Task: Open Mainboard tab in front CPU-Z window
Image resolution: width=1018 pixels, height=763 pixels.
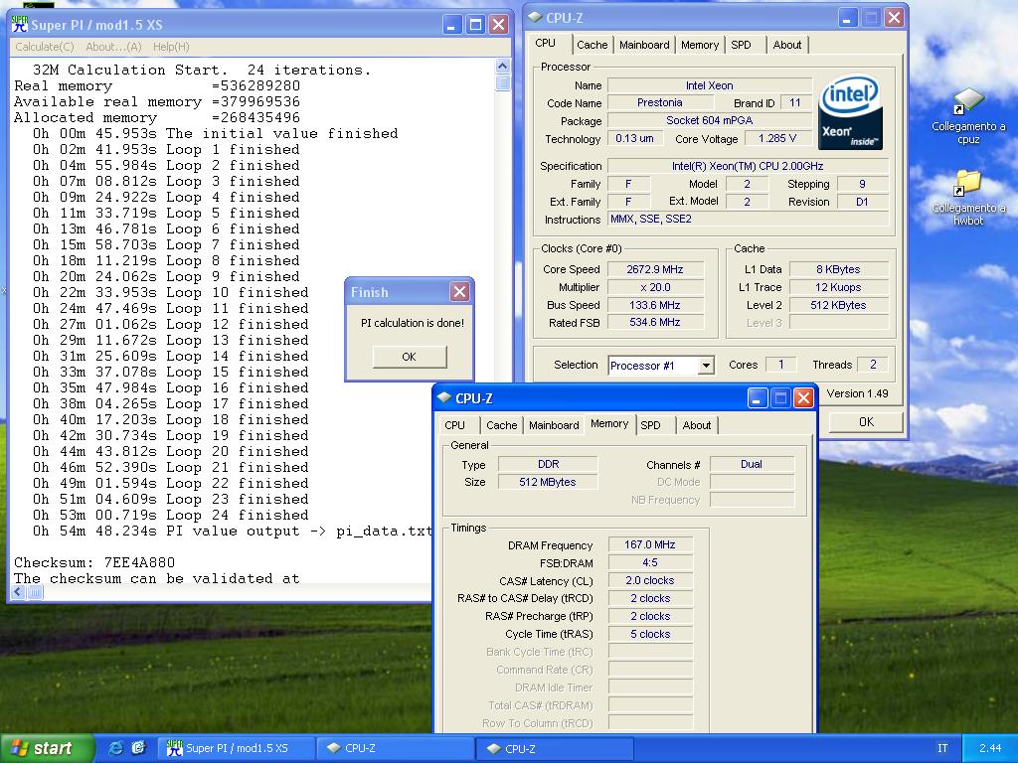Action: [554, 425]
